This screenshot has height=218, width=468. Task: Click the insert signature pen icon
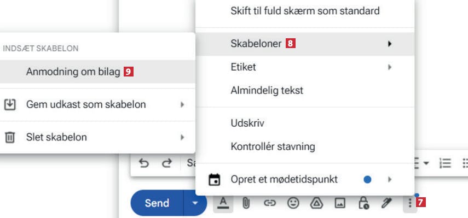(x=387, y=203)
